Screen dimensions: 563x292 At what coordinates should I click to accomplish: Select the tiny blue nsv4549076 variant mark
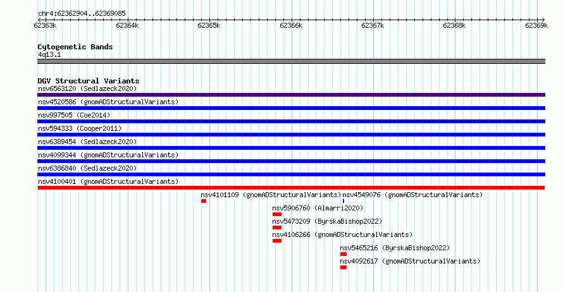pos(343,201)
